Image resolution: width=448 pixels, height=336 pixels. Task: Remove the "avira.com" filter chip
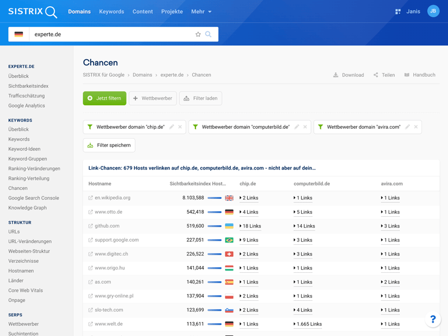click(x=416, y=127)
